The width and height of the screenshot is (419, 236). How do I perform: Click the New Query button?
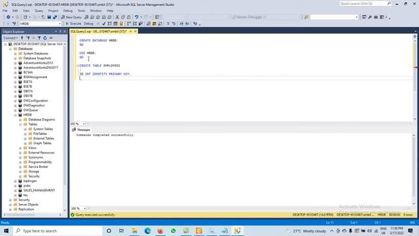click(x=71, y=17)
